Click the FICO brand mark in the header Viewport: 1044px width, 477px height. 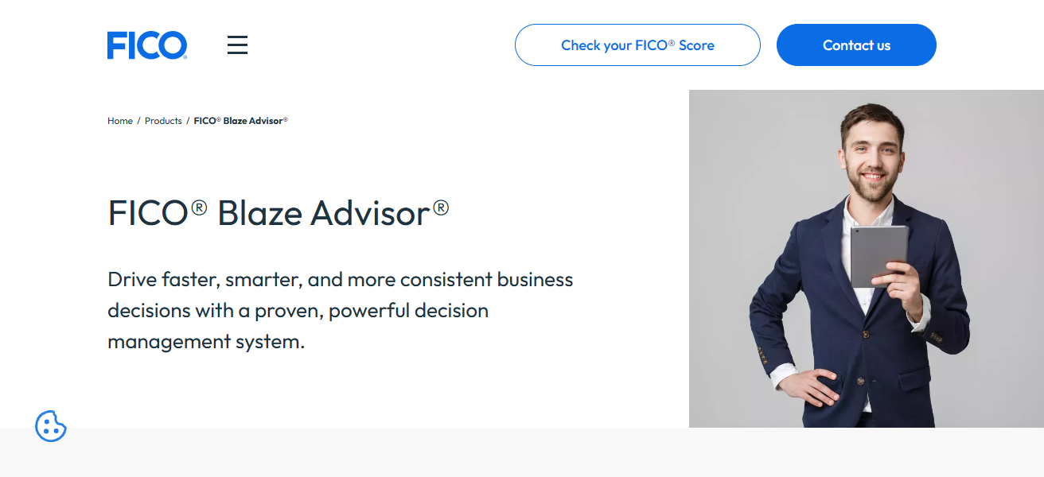147,45
